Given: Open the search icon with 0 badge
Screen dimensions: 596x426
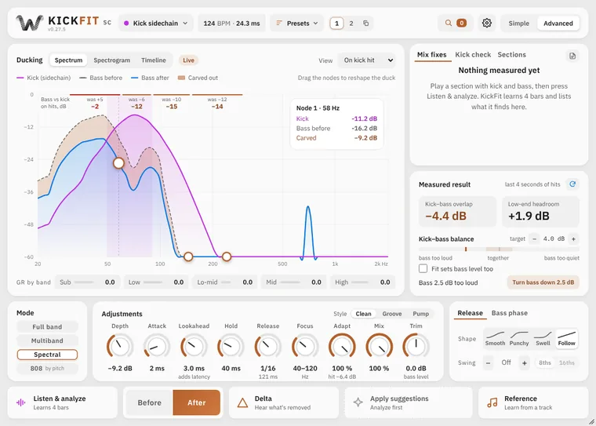Looking at the screenshot, I should 456,24.
